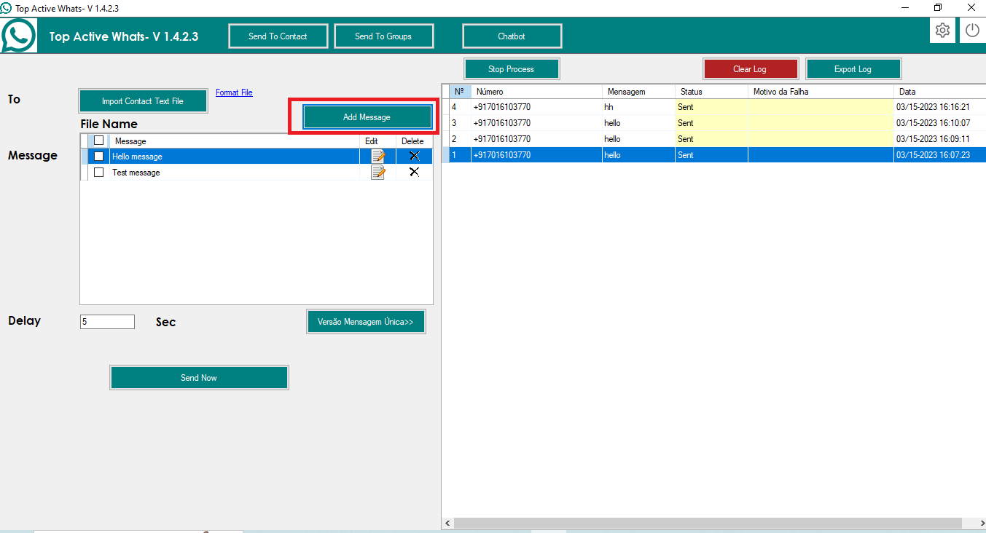Sort log by Nº column header
Viewport: 986px width, 533px height.
click(460, 92)
